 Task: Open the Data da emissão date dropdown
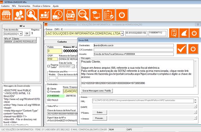tap(21, 34)
